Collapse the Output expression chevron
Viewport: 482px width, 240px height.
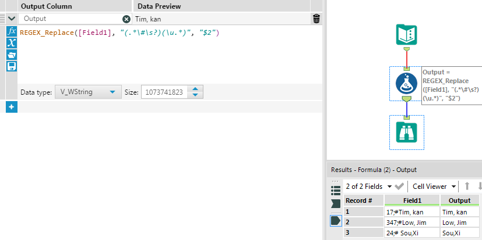12,19
